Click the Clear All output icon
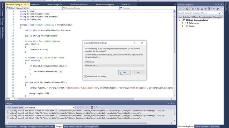 click(x=92, y=107)
